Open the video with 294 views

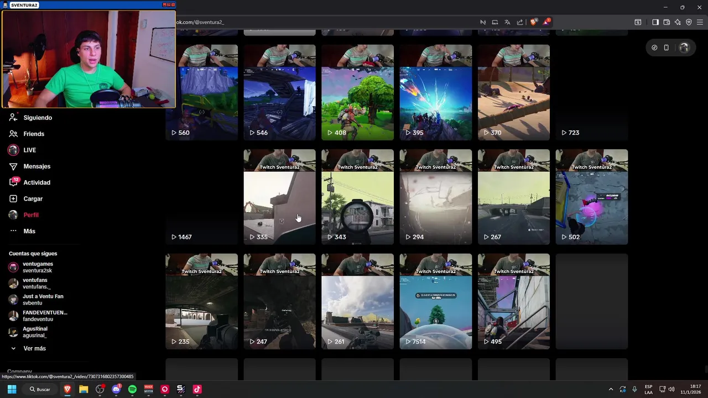[x=436, y=197]
